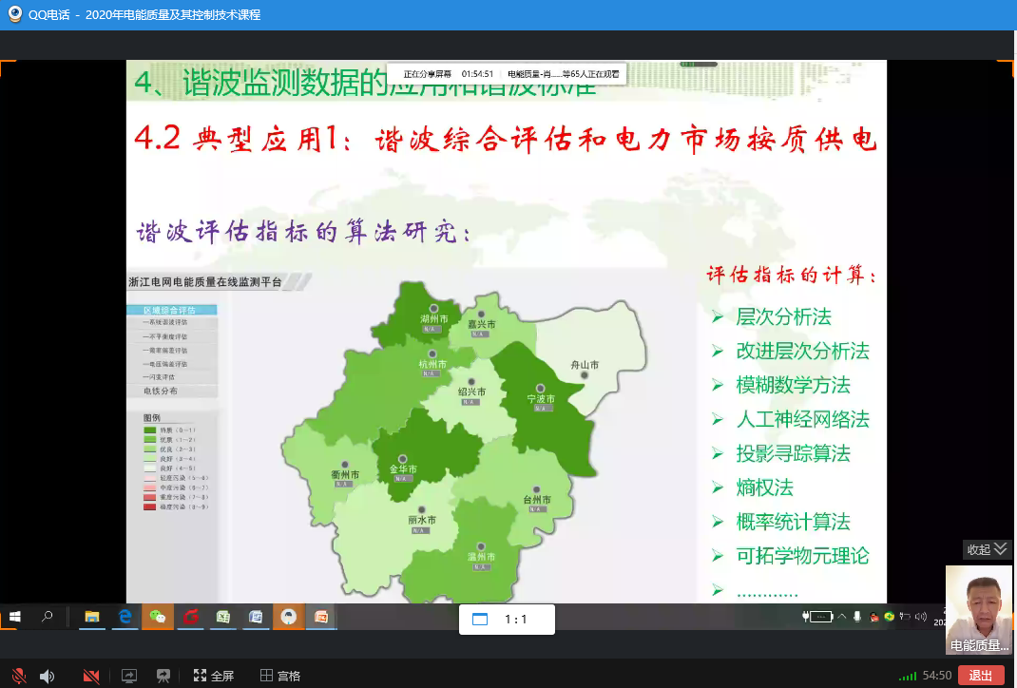Image resolution: width=1017 pixels, height=688 pixels.
Task: Switch to 宫格 grid view
Action: 280,676
